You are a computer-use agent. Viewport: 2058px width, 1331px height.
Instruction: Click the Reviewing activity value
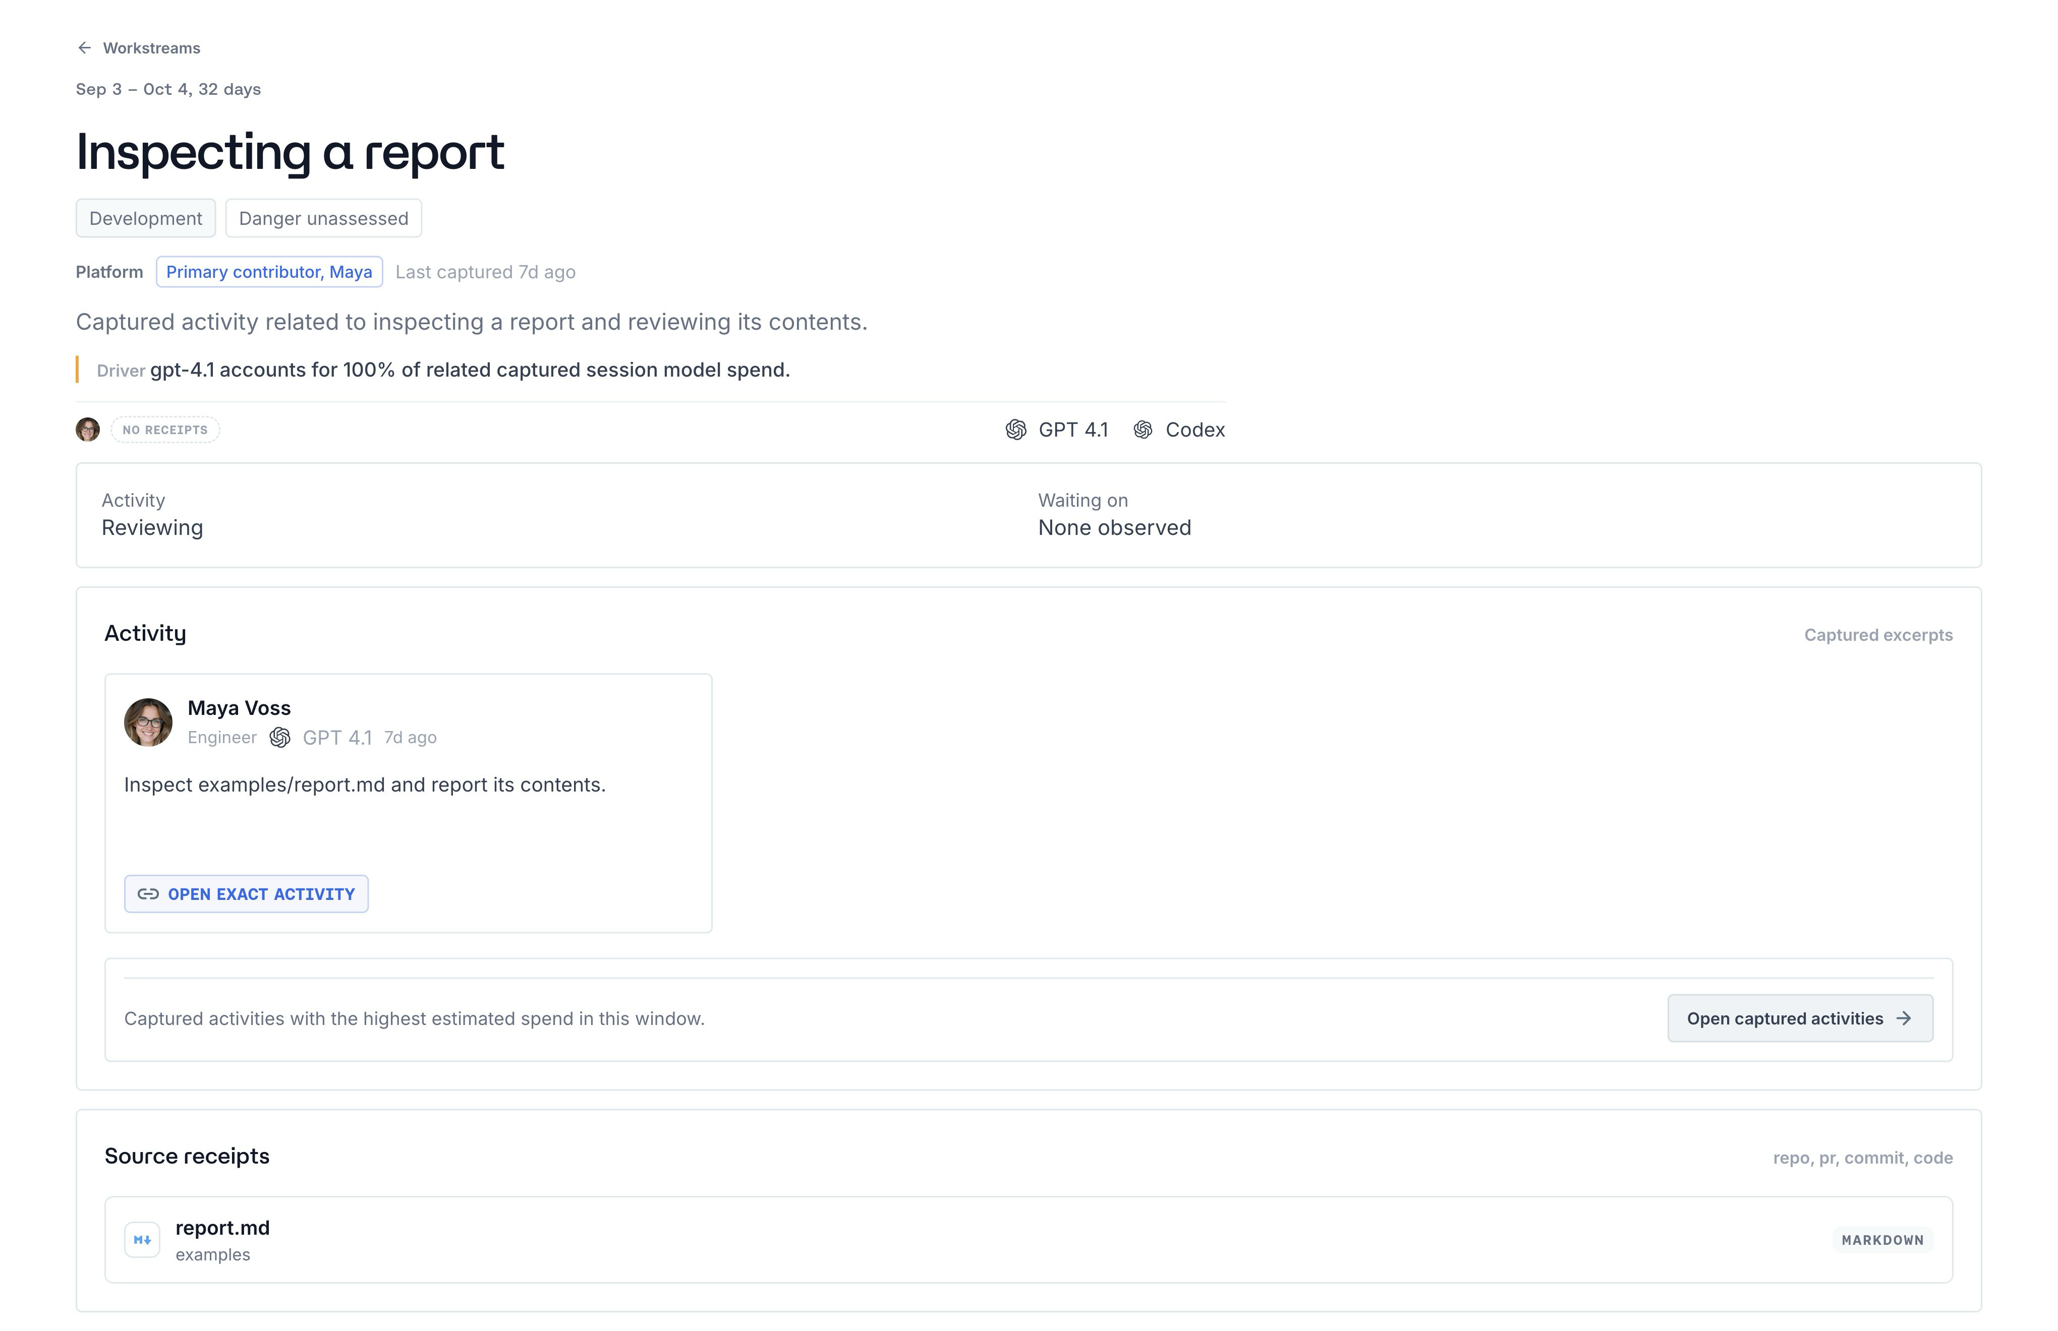click(152, 528)
